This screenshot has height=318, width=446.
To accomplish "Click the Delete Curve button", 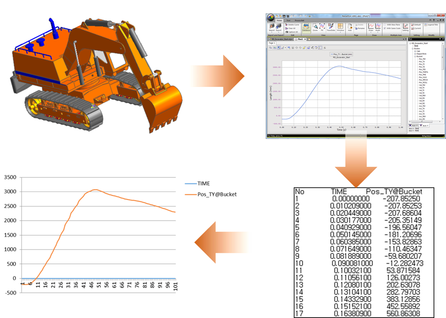I will 293,25.
